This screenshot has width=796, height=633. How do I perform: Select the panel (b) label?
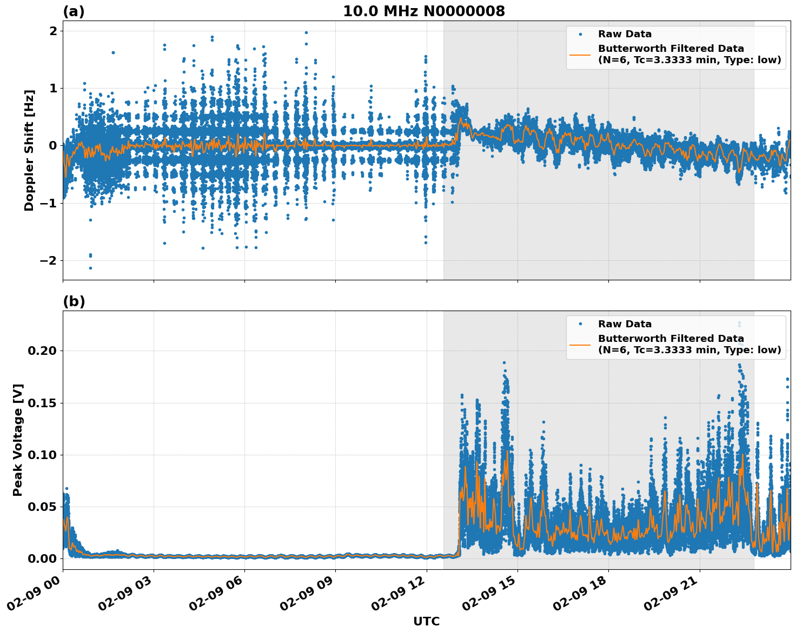pyautogui.click(x=75, y=301)
